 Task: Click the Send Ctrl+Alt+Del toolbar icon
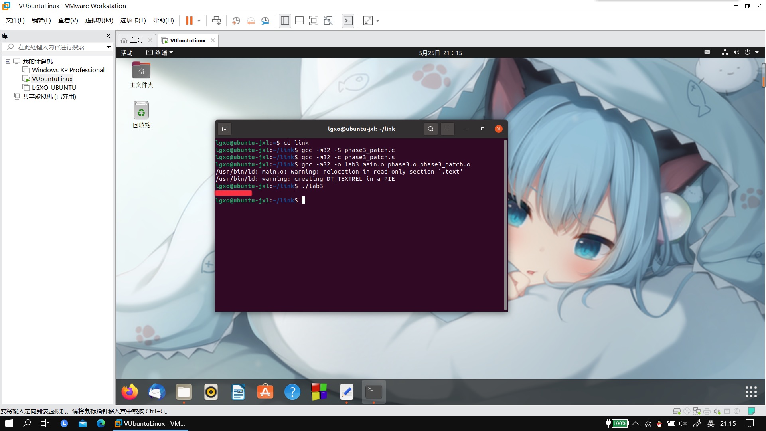(216, 20)
